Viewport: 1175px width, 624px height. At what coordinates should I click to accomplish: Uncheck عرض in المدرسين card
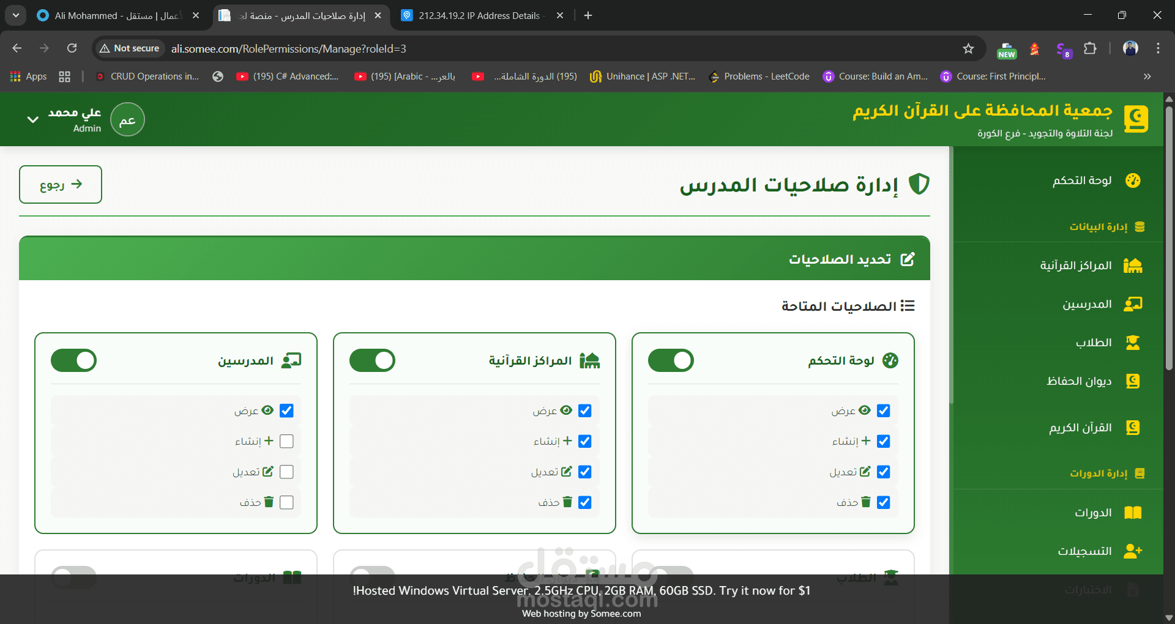coord(286,410)
